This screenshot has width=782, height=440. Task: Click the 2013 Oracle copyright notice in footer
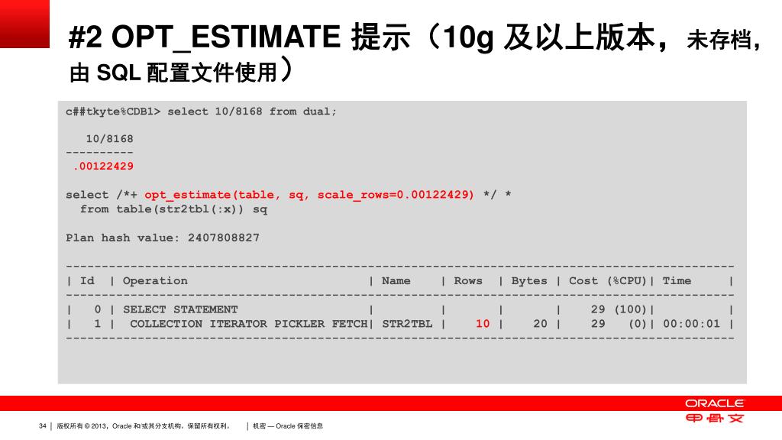tap(144, 426)
